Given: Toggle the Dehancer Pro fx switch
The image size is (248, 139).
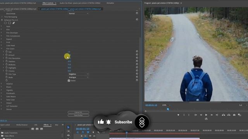Looking at the screenshot, I should coord(2,20).
